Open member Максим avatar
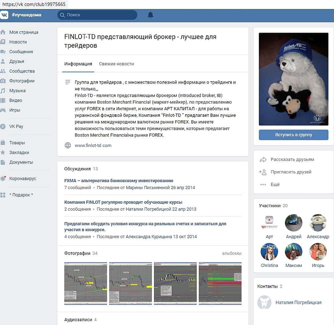This screenshot has height=325, width=334. [294, 252]
